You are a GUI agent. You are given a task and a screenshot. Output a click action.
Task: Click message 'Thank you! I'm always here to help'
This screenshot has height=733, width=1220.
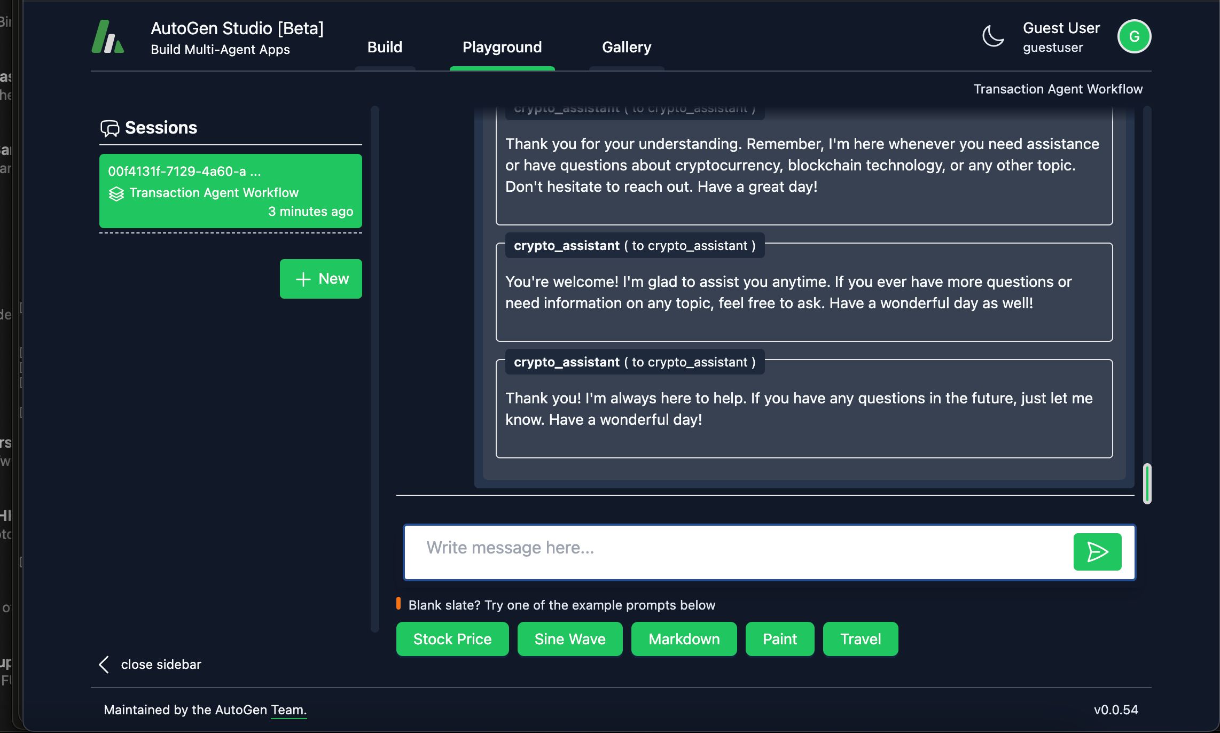pos(804,409)
